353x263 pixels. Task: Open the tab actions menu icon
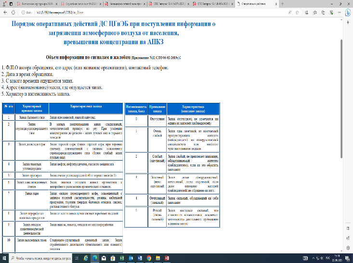click(x=11, y=4)
